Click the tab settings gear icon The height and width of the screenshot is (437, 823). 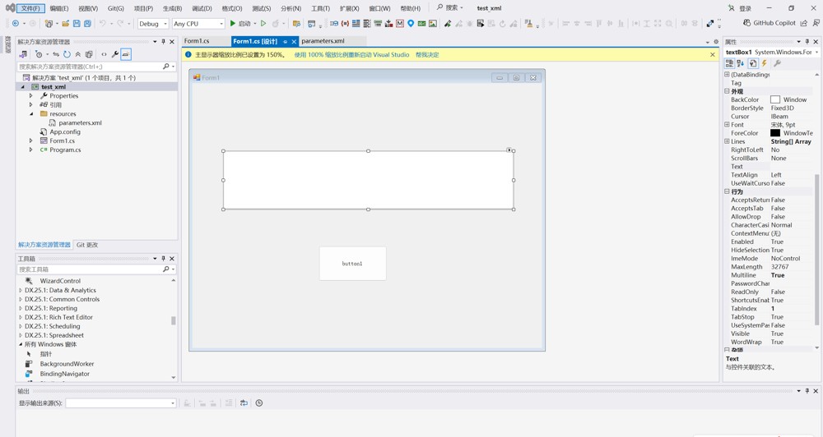coord(716,41)
